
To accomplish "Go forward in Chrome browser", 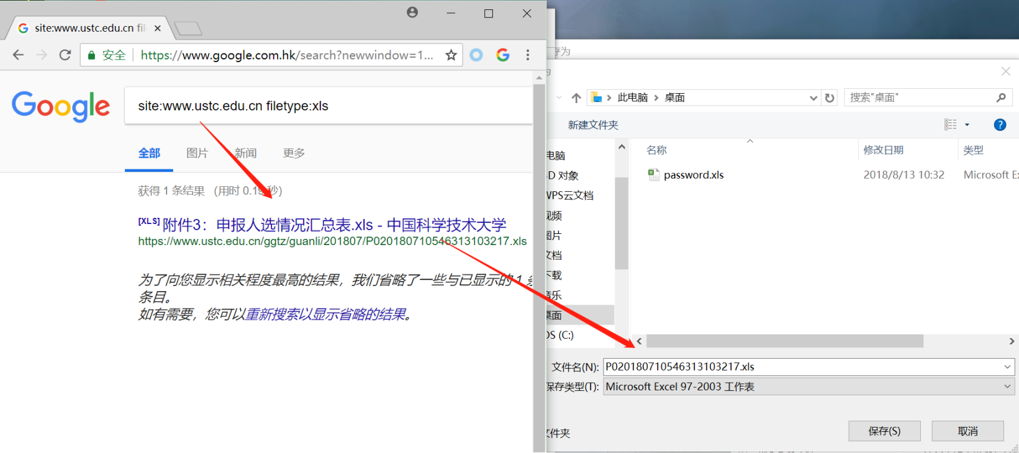I will click(42, 55).
